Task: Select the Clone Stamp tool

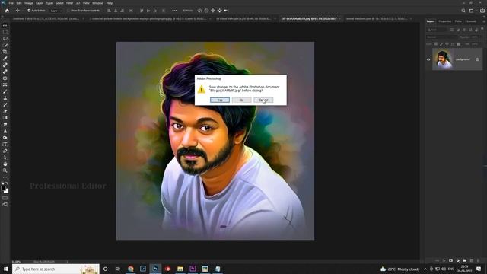Action: click(5, 98)
